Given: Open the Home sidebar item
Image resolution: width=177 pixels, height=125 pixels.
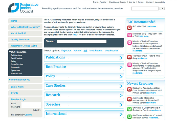Looking at the screenshot, I should coord(25,21).
